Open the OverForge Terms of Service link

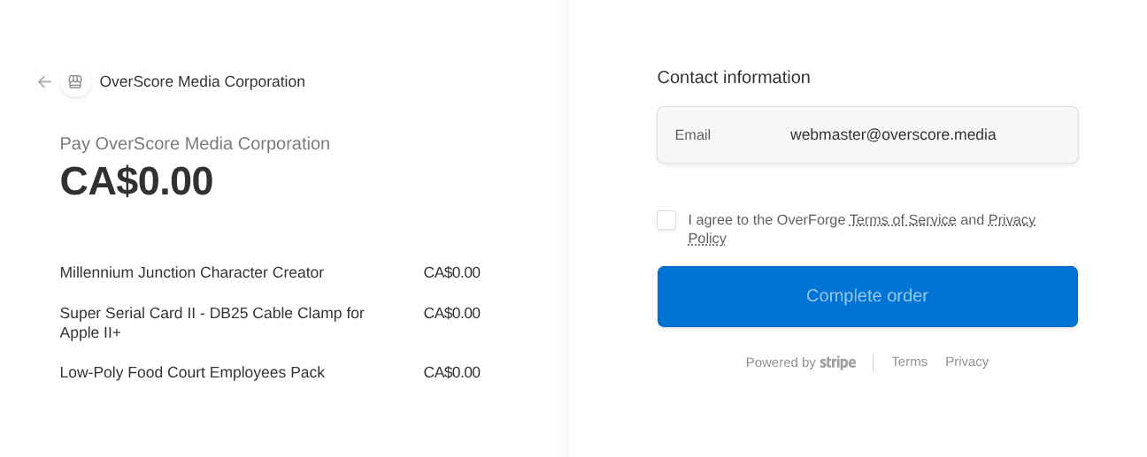pyautogui.click(x=902, y=220)
